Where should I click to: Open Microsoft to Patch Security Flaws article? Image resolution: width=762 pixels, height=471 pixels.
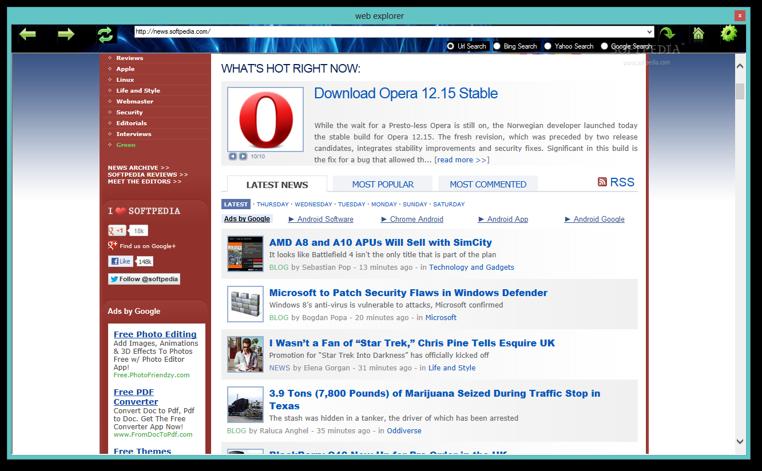coord(408,293)
